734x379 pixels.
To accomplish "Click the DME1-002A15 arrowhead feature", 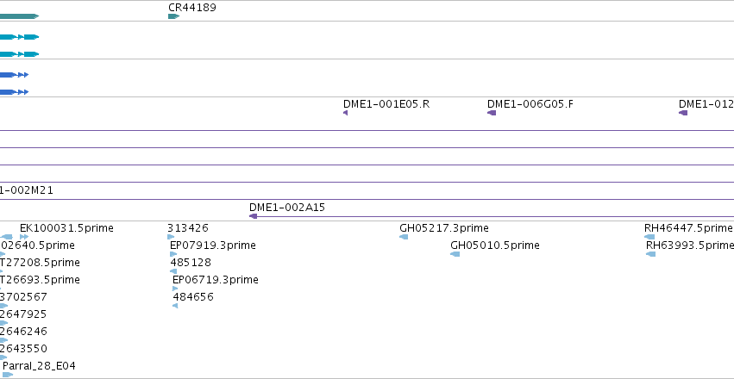I will point(254,216).
